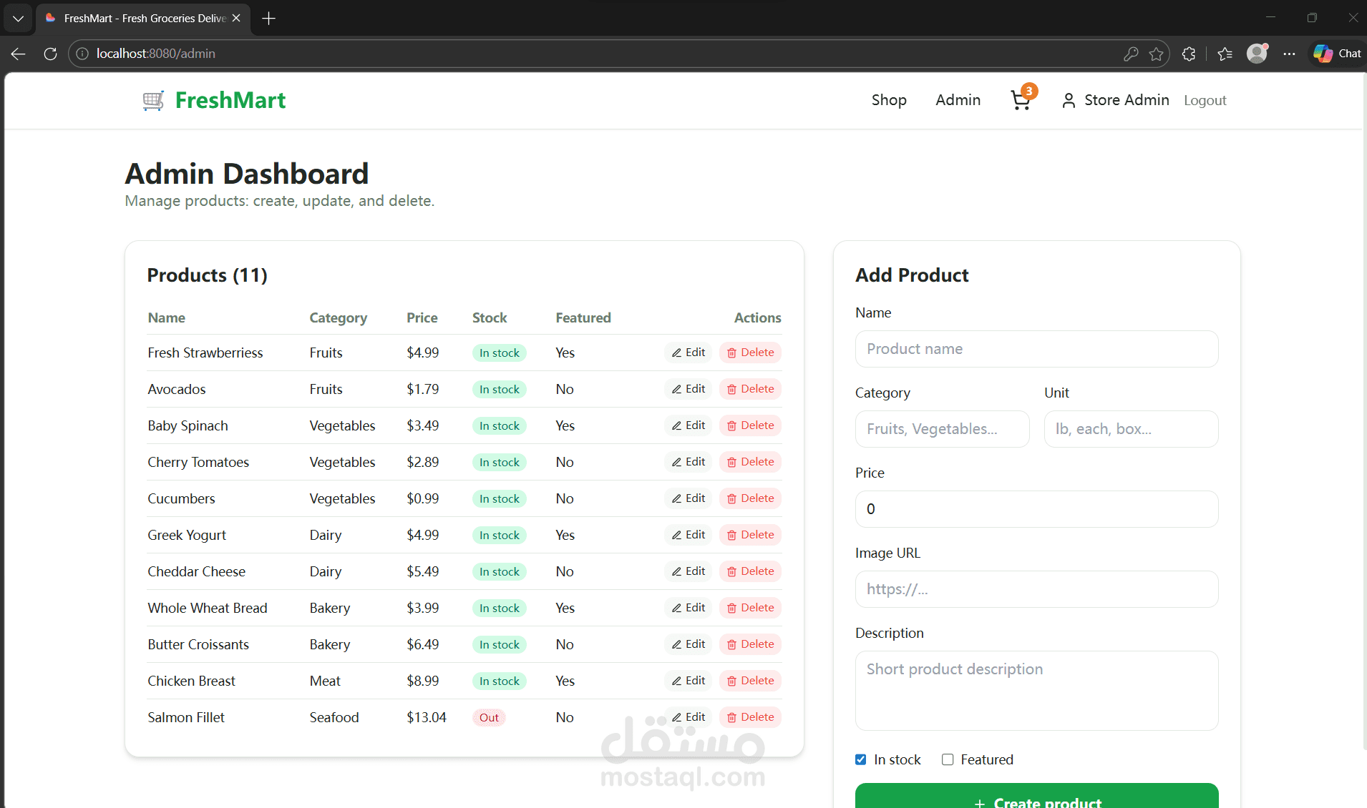Edit the Chicken Breast product
Viewport: 1367px width, 808px height.
(x=689, y=681)
